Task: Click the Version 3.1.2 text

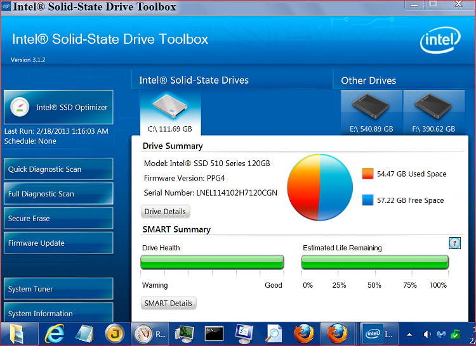Action: [x=28, y=60]
